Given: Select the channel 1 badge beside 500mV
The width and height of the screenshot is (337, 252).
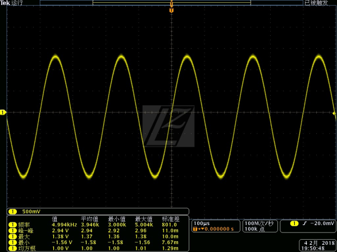Looking at the screenshot, I should (x=13, y=212).
